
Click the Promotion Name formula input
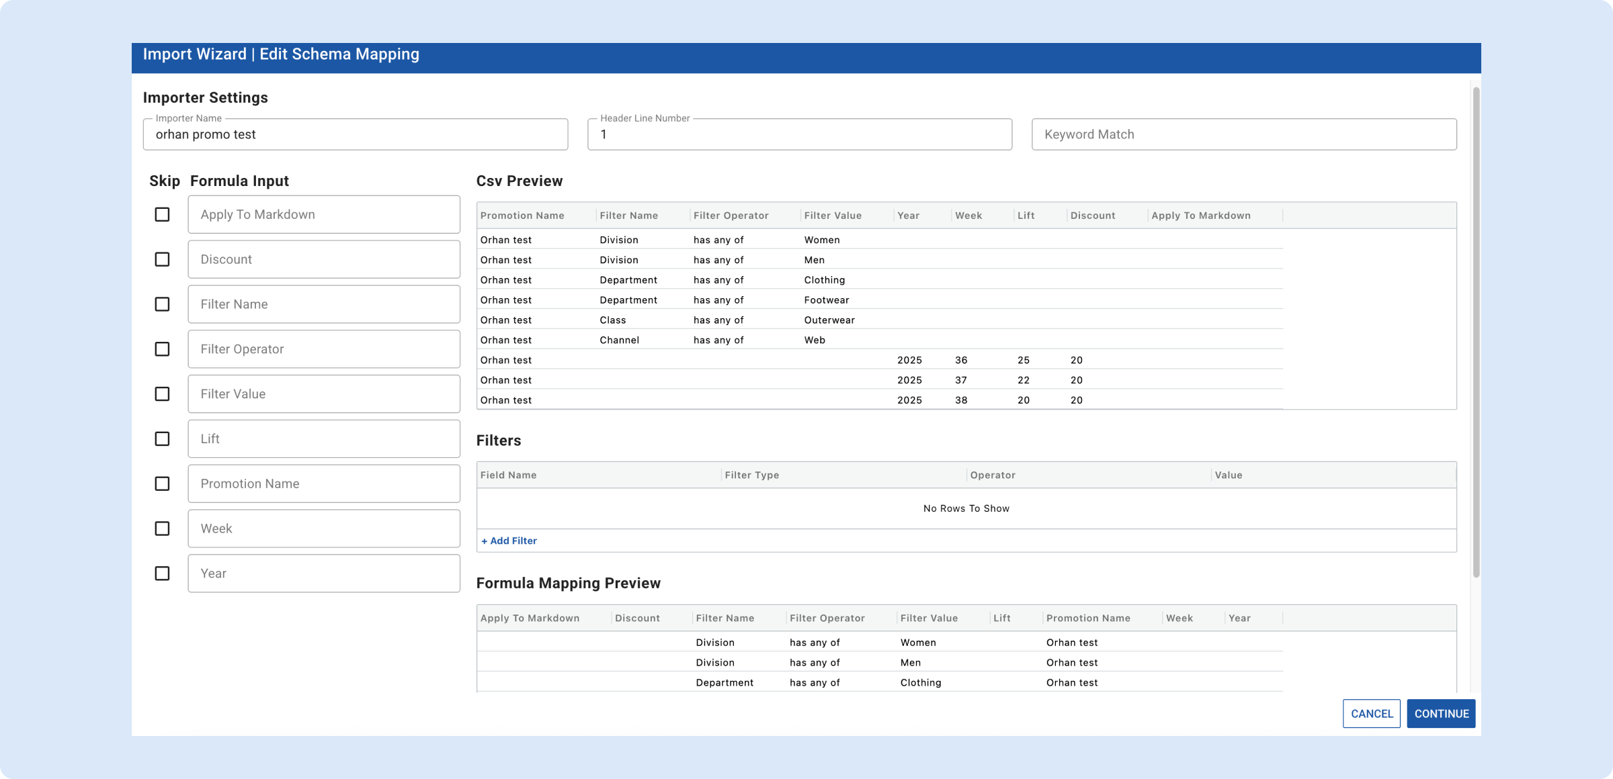point(324,484)
